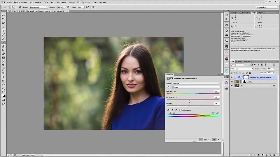The width and height of the screenshot is (280, 157).
Task: Hide the Hue/Saturation adjustment layer
Action: (x=232, y=77)
